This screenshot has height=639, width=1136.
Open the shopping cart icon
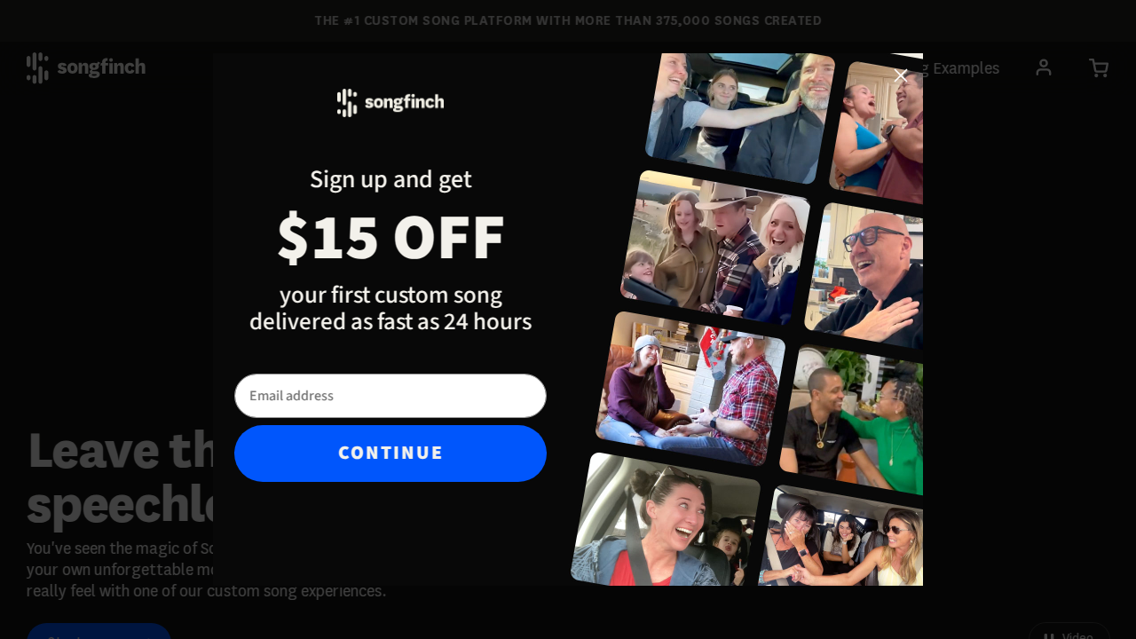click(1099, 67)
